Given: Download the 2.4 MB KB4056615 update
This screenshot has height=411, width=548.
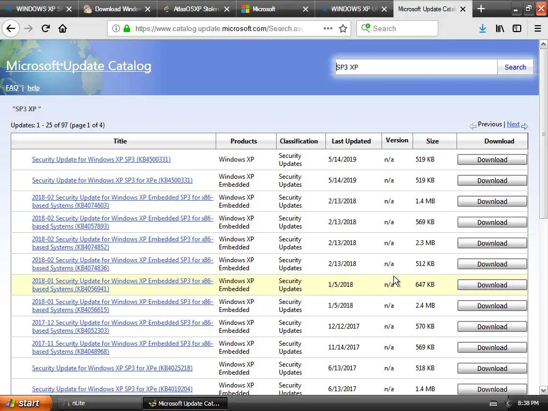Looking at the screenshot, I should [492, 306].
